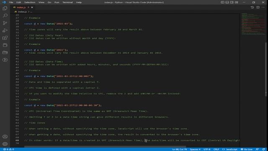Open the Help menu
The width and height of the screenshot is (268, 151).
[79, 2]
